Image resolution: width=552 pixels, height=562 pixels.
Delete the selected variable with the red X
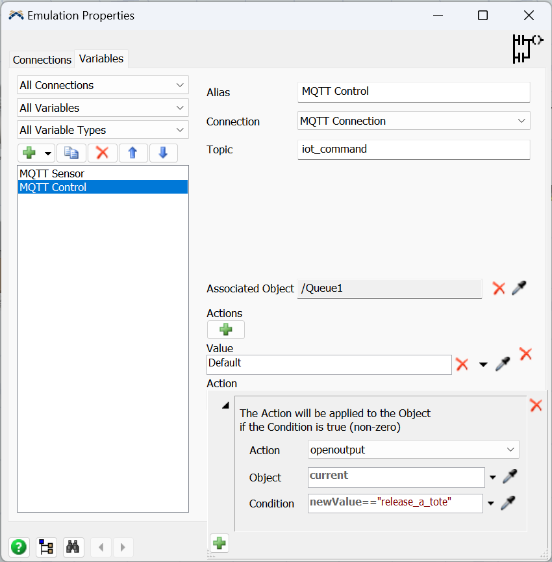pos(102,153)
